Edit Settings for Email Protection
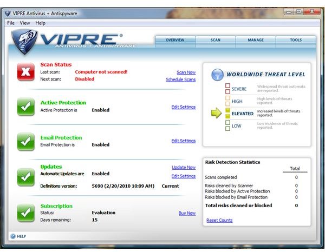This screenshot has width=325, height=252. coord(184,141)
